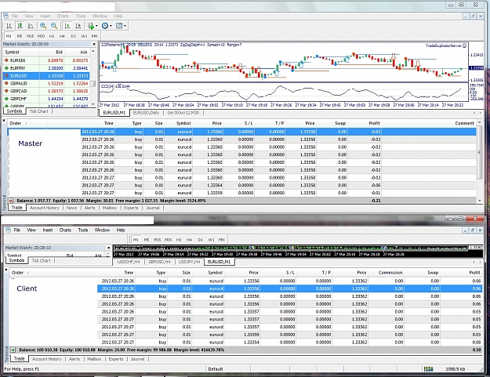490x377 pixels.
Task: Toggle the M5 timeframe in Master toolbar
Action: [20, 36]
